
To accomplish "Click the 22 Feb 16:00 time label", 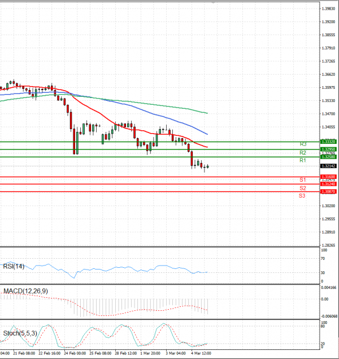I will [x=49, y=353].
